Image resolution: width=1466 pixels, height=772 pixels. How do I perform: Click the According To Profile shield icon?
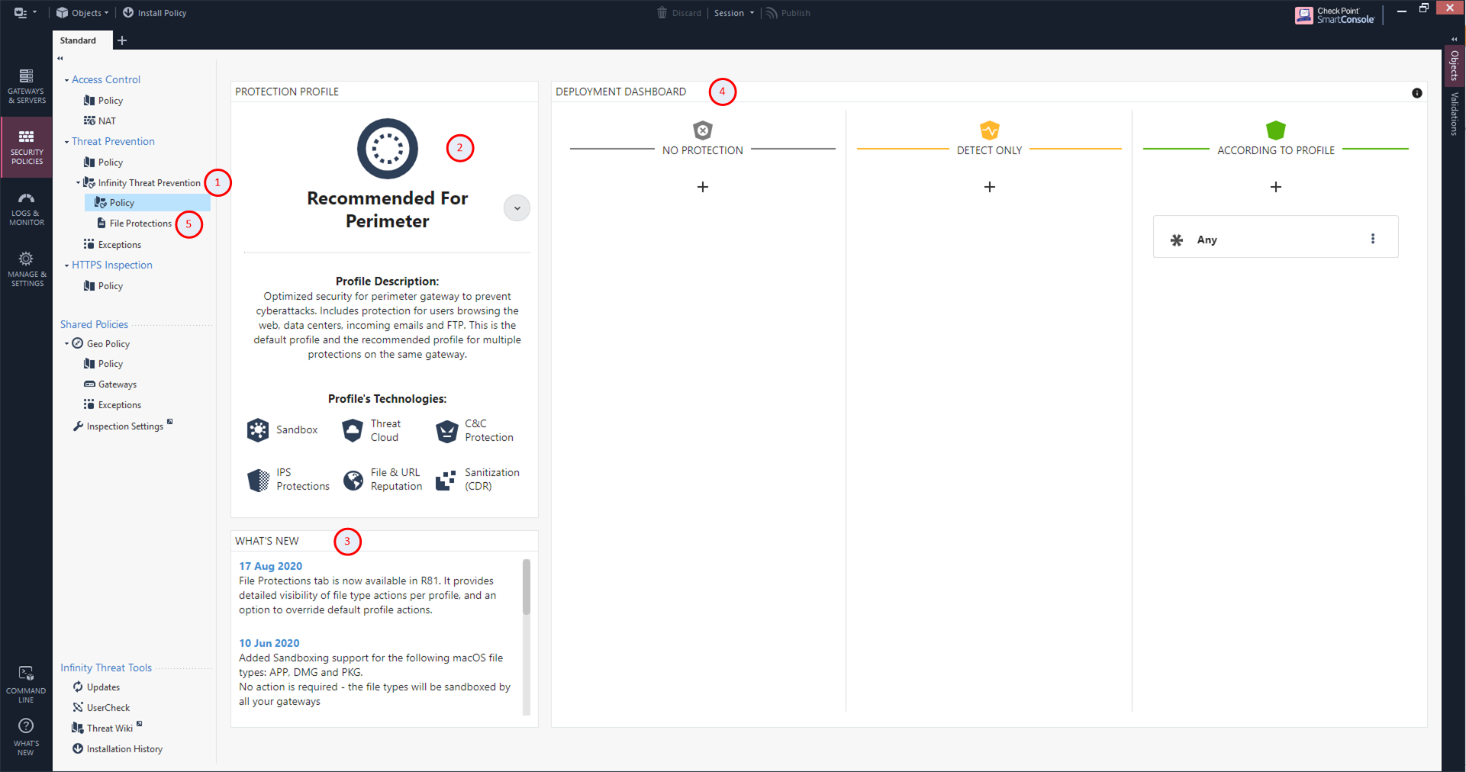point(1276,130)
